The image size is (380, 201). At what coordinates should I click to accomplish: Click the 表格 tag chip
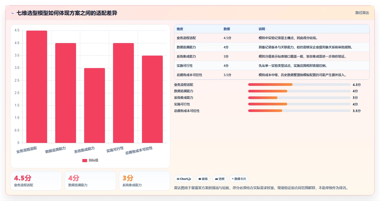click(203, 179)
